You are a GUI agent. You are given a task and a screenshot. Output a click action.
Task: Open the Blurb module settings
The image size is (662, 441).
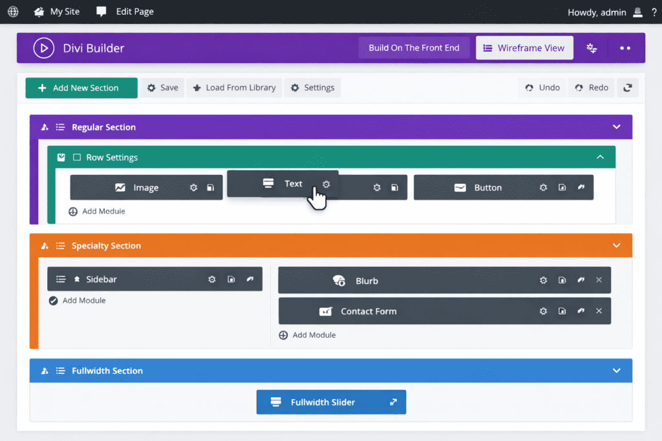click(543, 280)
